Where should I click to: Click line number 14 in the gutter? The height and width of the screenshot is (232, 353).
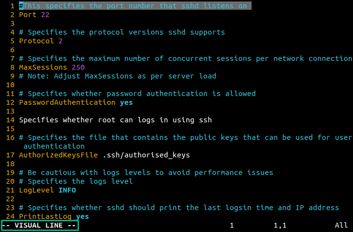pos(10,120)
